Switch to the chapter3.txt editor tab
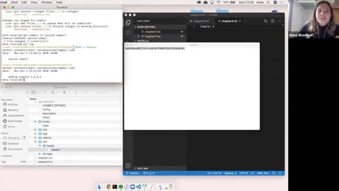The height and width of the screenshot is (191, 339). click(201, 21)
